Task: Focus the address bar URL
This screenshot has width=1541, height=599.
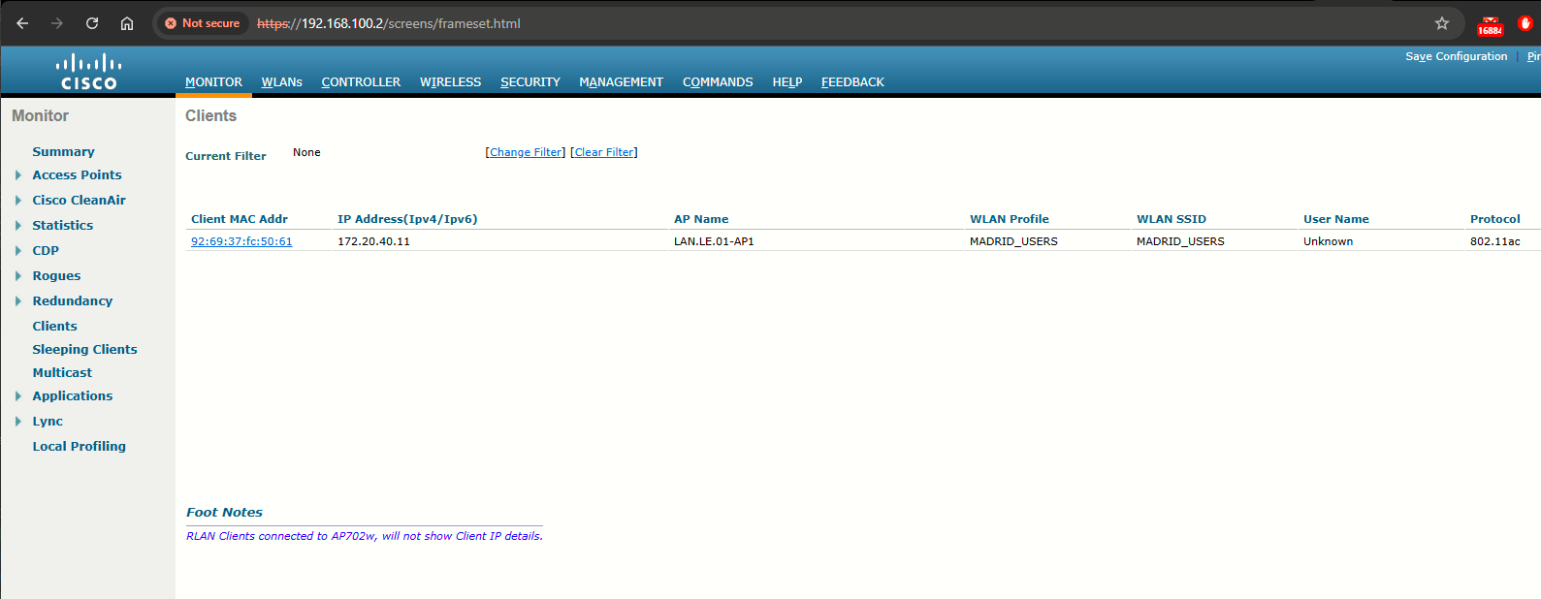Action: point(389,23)
